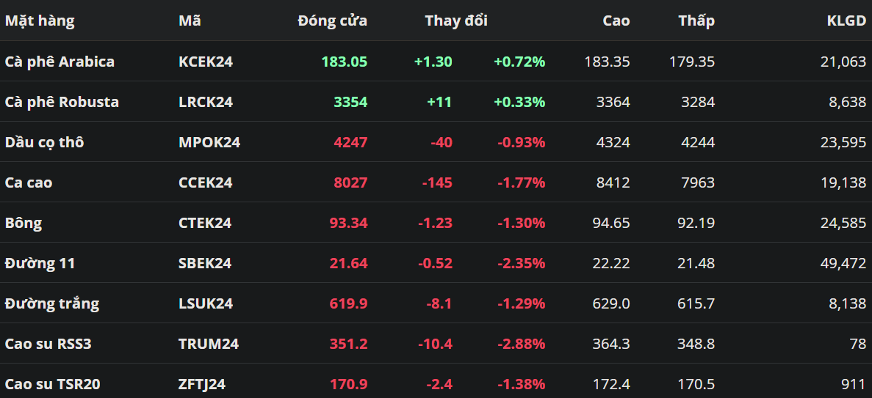Select the Bông commodity row
The width and height of the screenshot is (872, 398).
(23, 223)
